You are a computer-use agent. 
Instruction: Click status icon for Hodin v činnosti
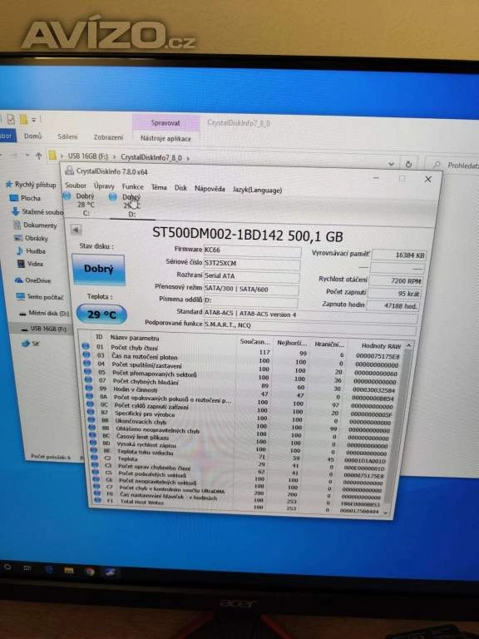click(89, 388)
